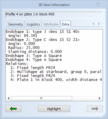The image size is (108, 119).
Task: Click relation '4: Plate 1 in block 400'
Action: pyautogui.click(x=56, y=80)
